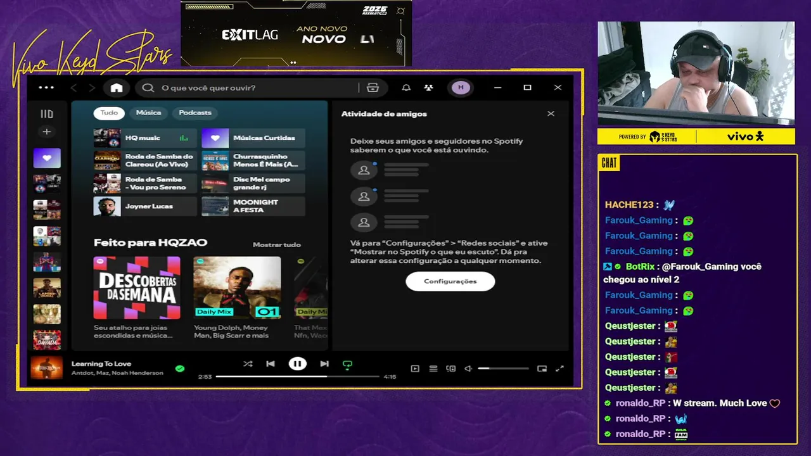The image size is (811, 456).
Task: Toggle the friend activity icon in top bar
Action: 429,87
